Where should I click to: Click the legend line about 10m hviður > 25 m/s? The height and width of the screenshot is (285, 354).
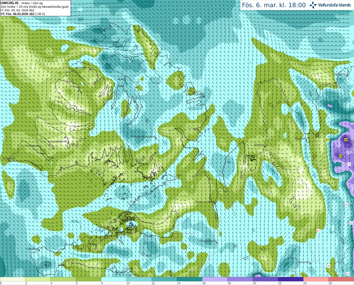pos(35,7)
